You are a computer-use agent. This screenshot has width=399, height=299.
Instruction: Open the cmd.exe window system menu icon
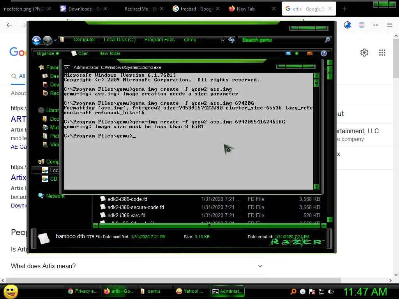click(67, 68)
